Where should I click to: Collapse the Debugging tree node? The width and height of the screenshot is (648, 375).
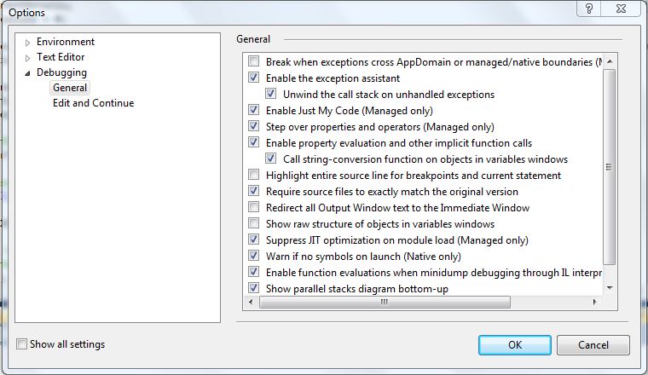tap(27, 73)
